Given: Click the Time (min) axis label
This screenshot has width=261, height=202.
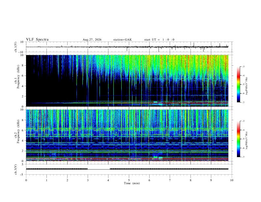Looking at the screenshot, I should 132,183.
